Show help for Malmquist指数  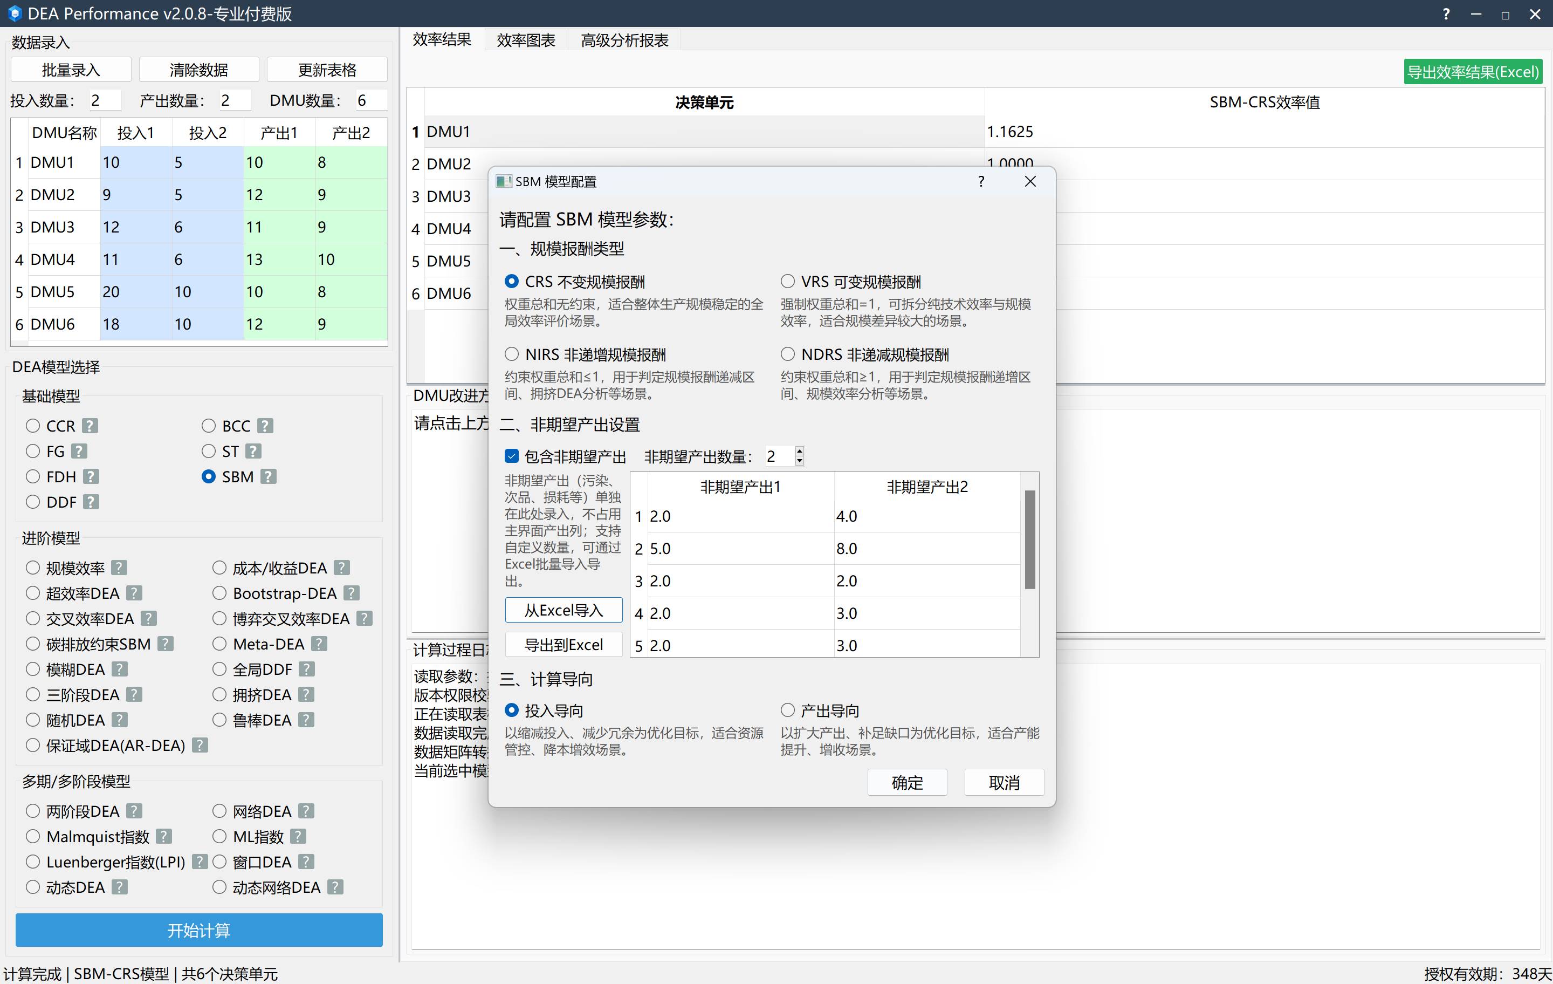(x=164, y=836)
